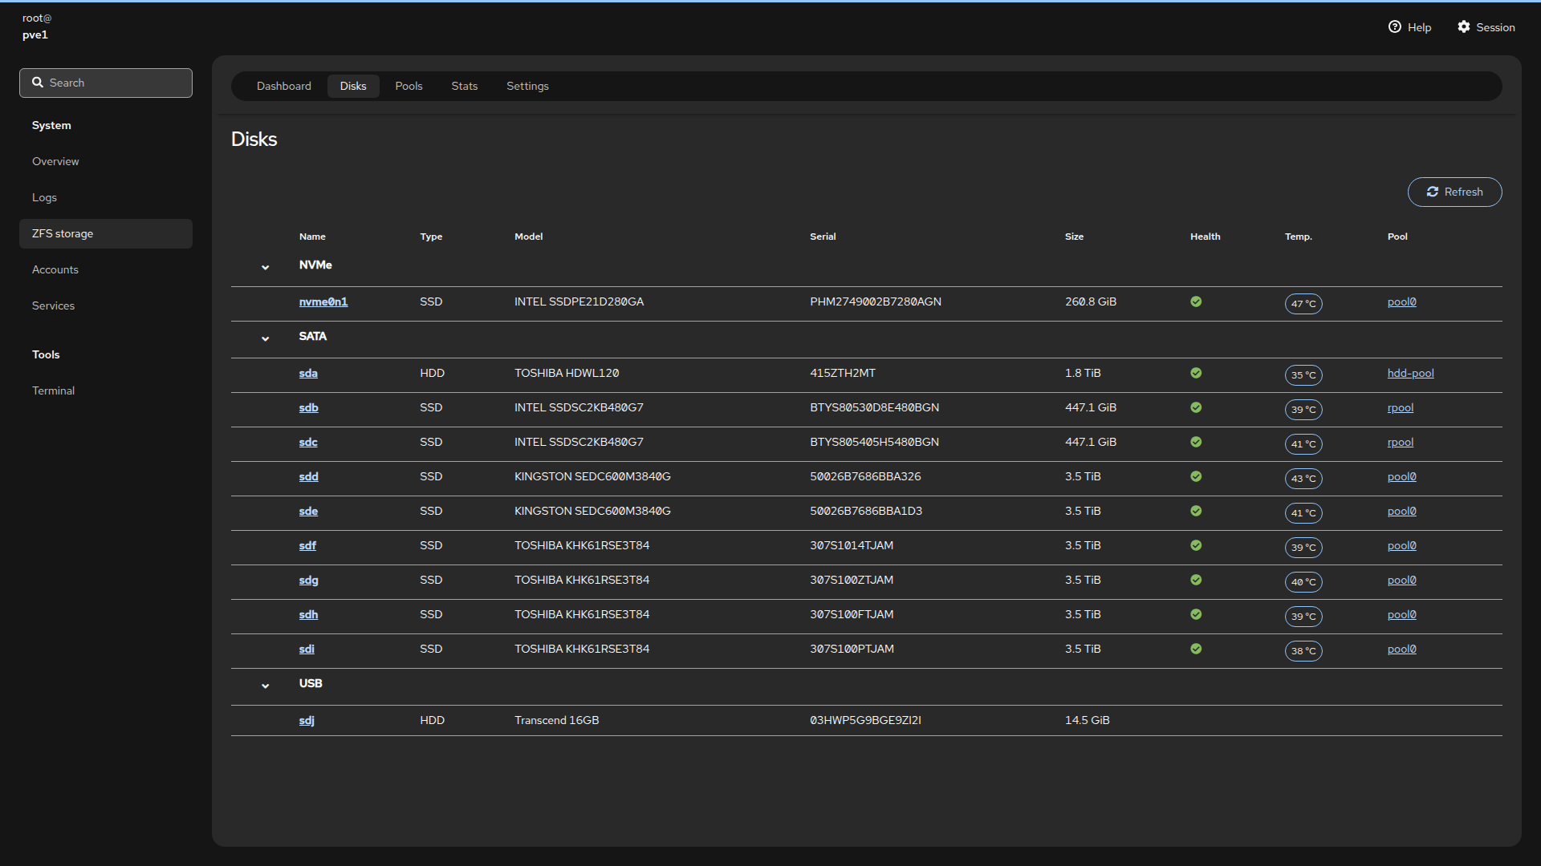This screenshot has height=866, width=1541.
Task: Collapse the SATA disk group
Action: 265,338
